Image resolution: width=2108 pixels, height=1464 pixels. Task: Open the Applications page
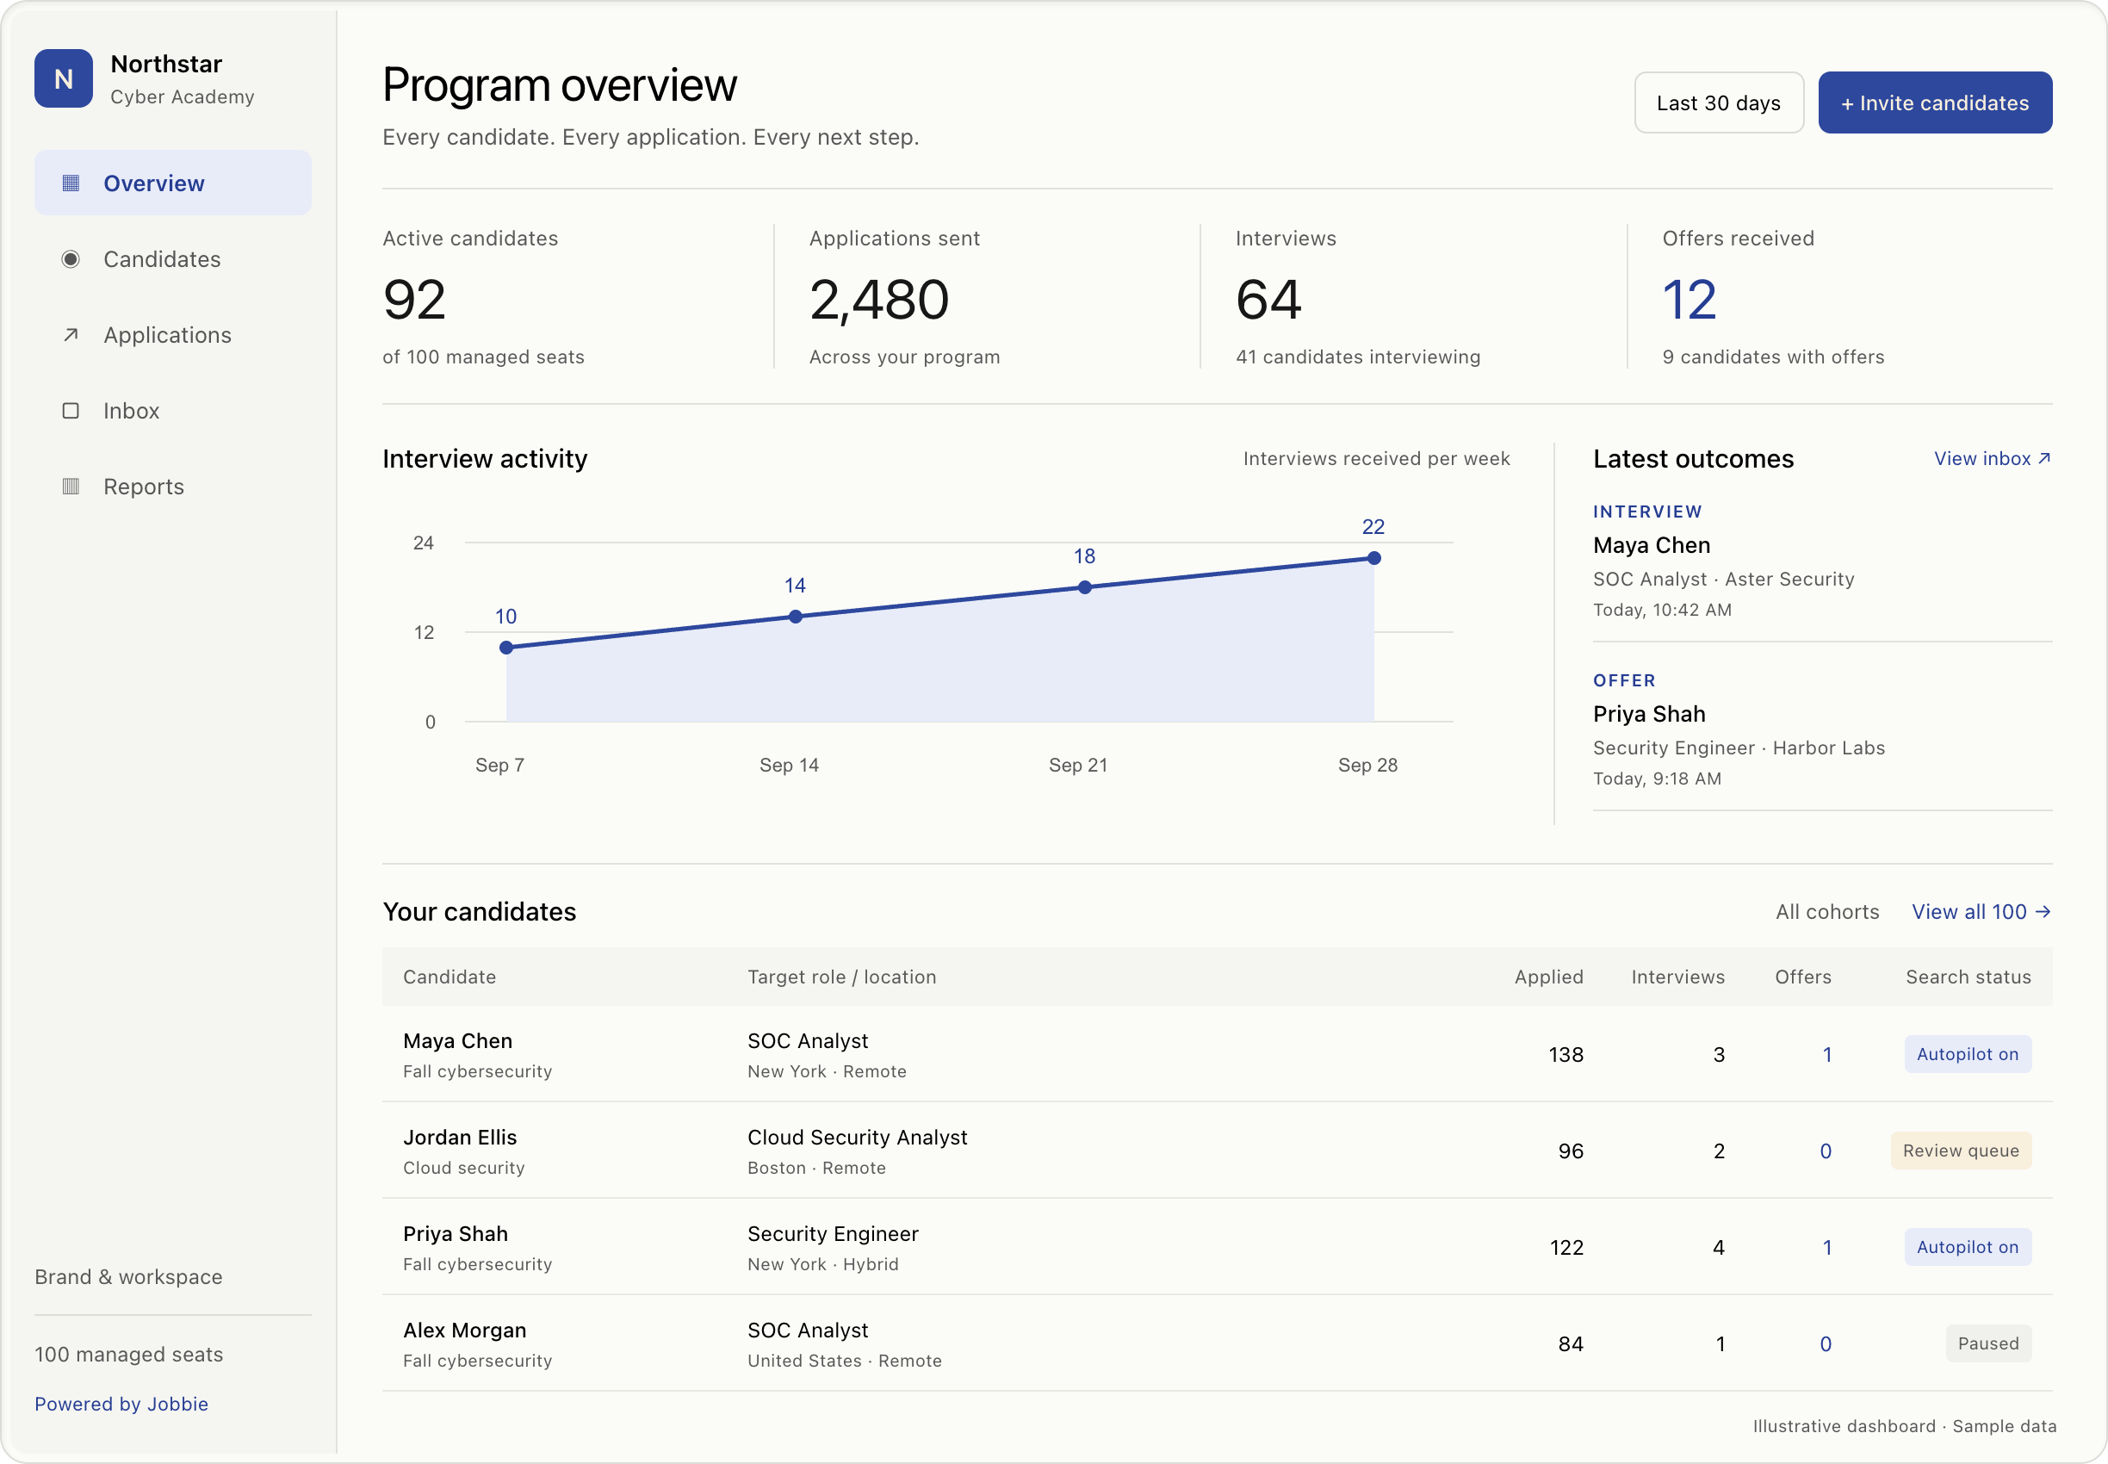tap(173, 335)
